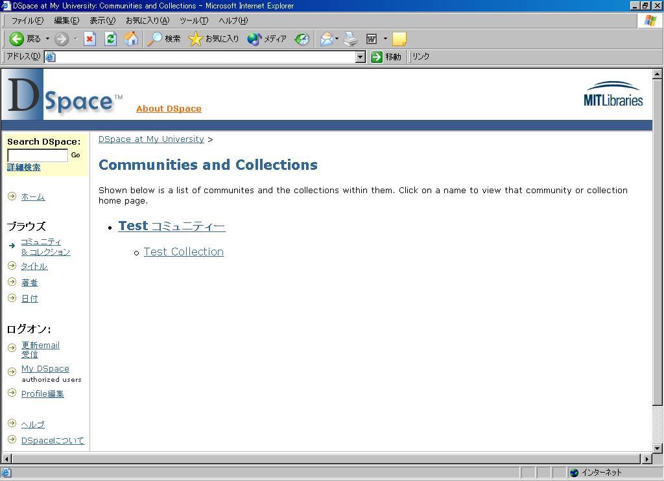Open the Mail button dropdown arrow
664x481 pixels.
coord(337,39)
